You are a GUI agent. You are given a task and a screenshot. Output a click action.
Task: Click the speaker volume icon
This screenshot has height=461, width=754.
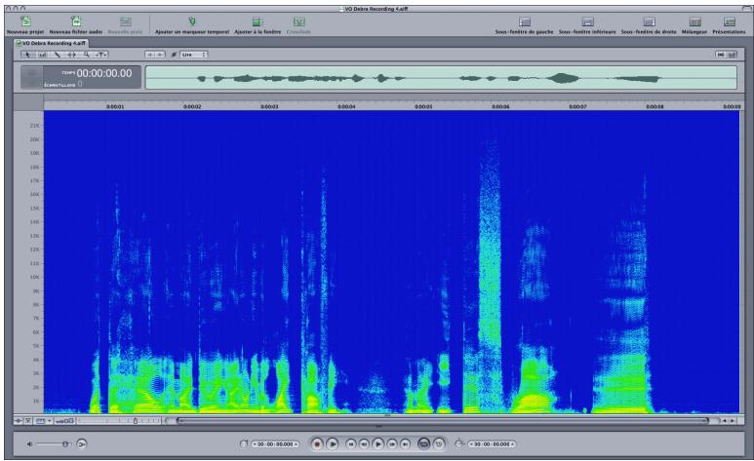pyautogui.click(x=29, y=444)
